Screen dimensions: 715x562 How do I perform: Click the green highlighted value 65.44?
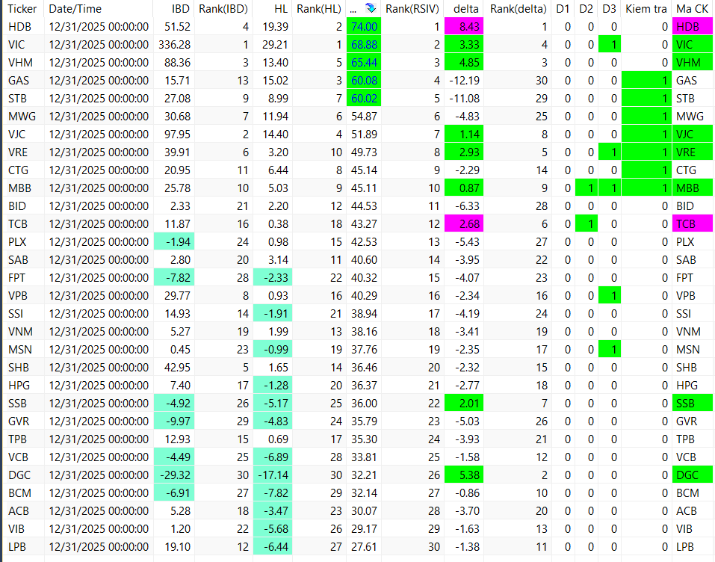pos(364,63)
